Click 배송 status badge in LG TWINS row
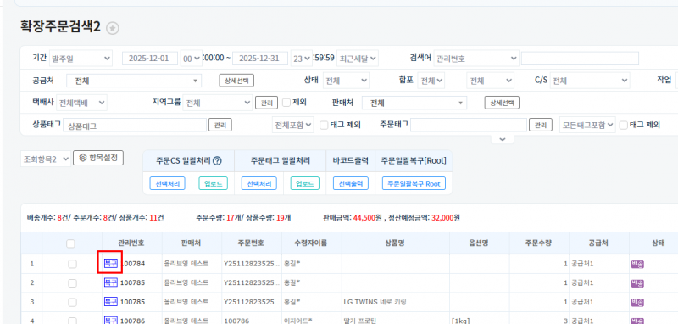The width and height of the screenshot is (678, 324). (637, 302)
